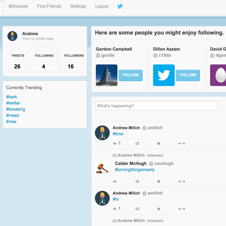Follow Dillon Azzam
The image size is (226, 226).
(188, 75)
